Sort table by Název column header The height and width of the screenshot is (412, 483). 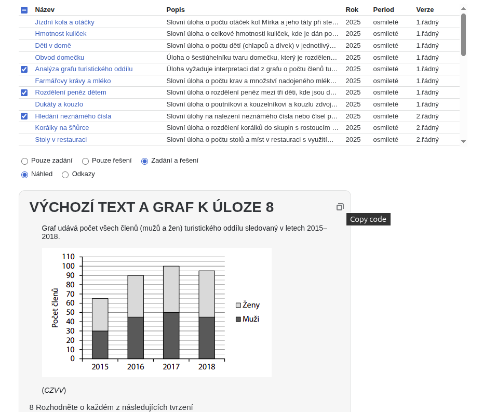tap(45, 10)
